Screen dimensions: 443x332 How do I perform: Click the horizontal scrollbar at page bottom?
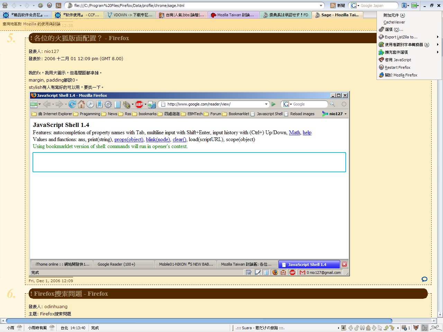(199, 321)
